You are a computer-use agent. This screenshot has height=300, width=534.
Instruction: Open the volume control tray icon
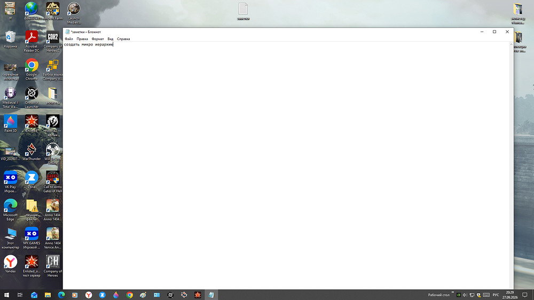[465, 295]
